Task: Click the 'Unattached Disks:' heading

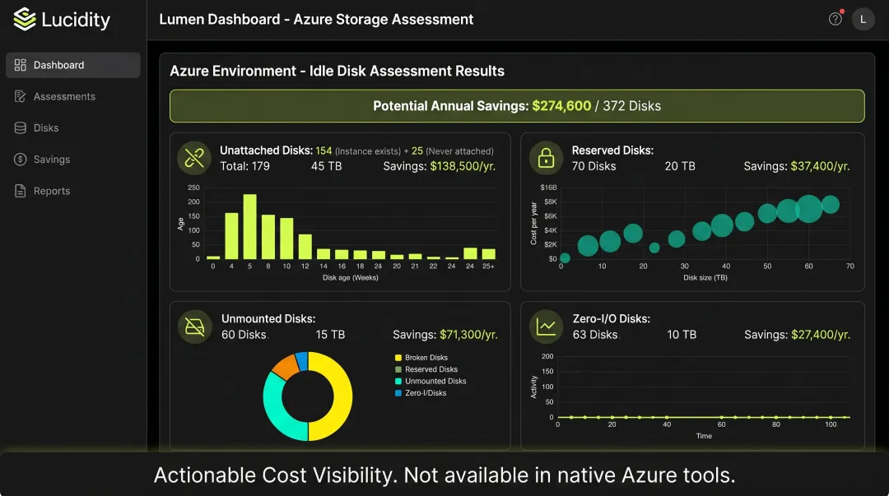Action: click(266, 151)
